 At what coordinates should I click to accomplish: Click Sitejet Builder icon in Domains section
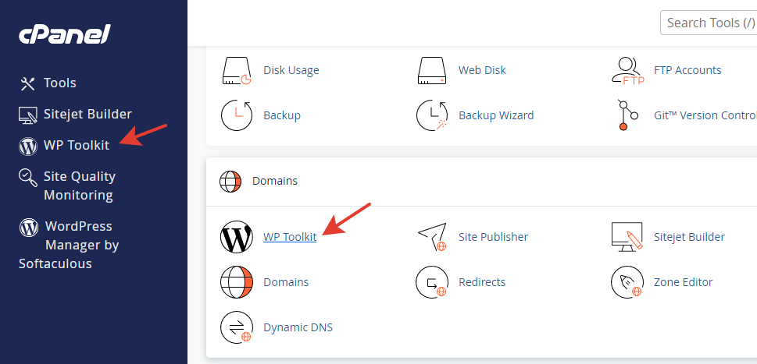coord(627,237)
